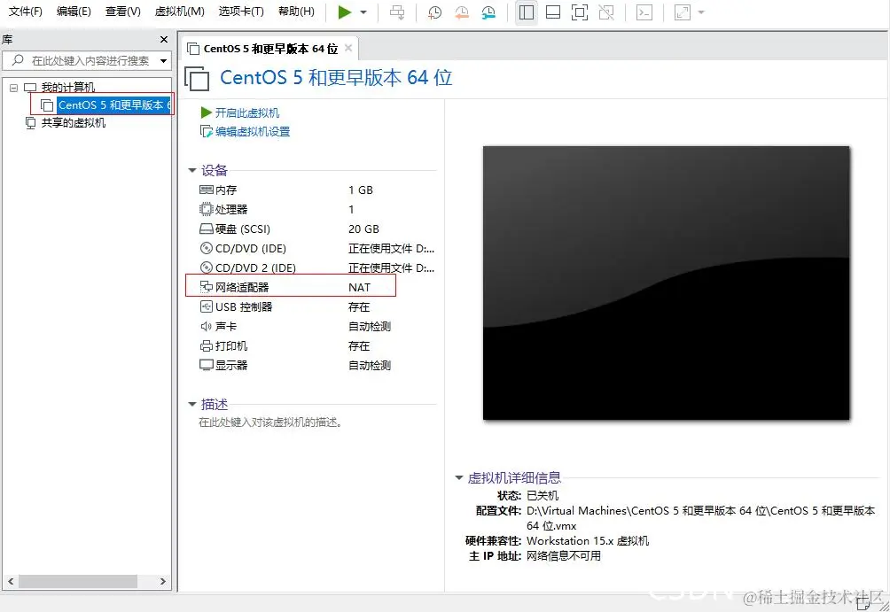This screenshot has height=612, width=890.
Task: Open the stretch display dropdown arrow
Action: (x=701, y=12)
